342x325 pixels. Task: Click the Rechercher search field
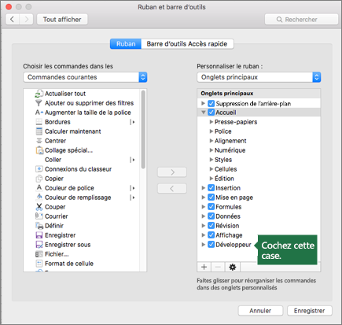point(301,20)
